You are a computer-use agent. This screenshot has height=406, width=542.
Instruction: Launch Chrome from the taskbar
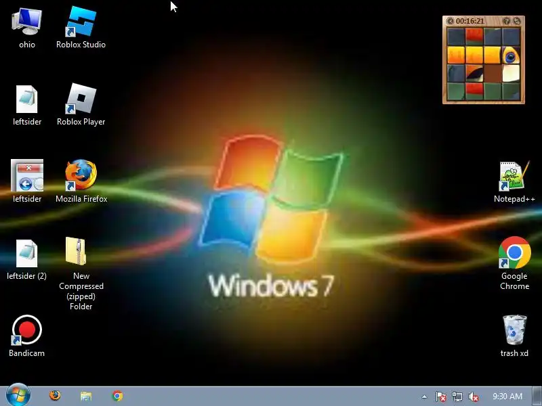pyautogui.click(x=117, y=396)
